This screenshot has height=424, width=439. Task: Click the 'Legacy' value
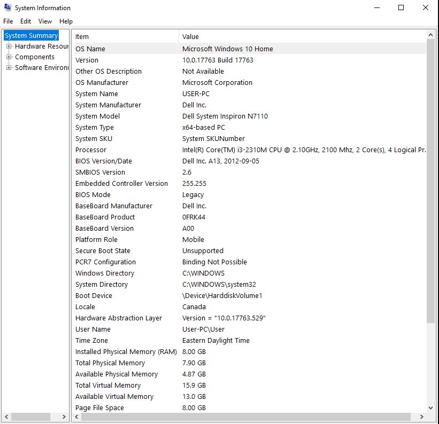193,194
